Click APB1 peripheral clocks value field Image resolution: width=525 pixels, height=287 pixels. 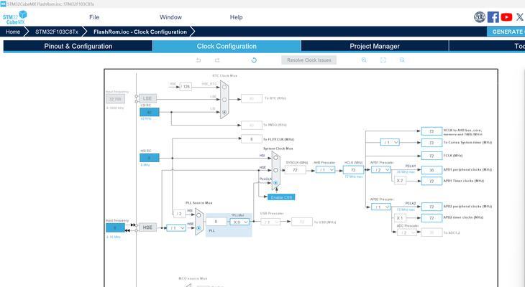[432, 170]
